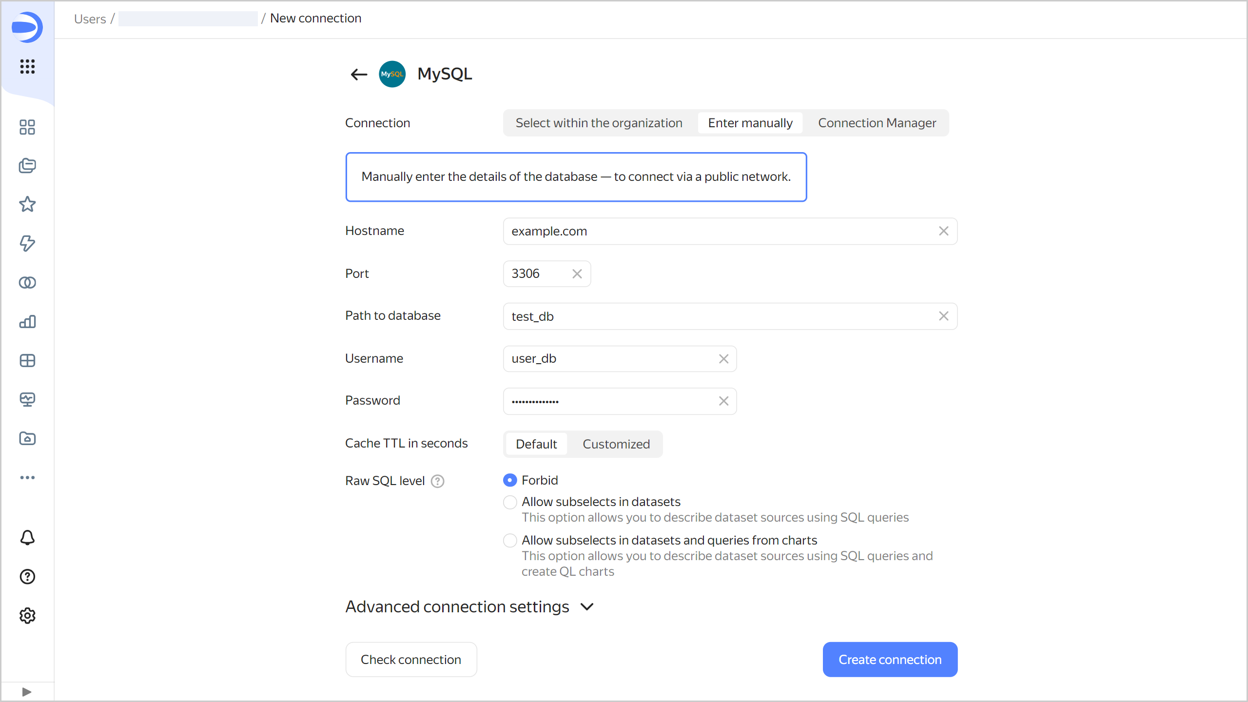Open notifications bell icon
Image resolution: width=1248 pixels, height=702 pixels.
click(27, 538)
